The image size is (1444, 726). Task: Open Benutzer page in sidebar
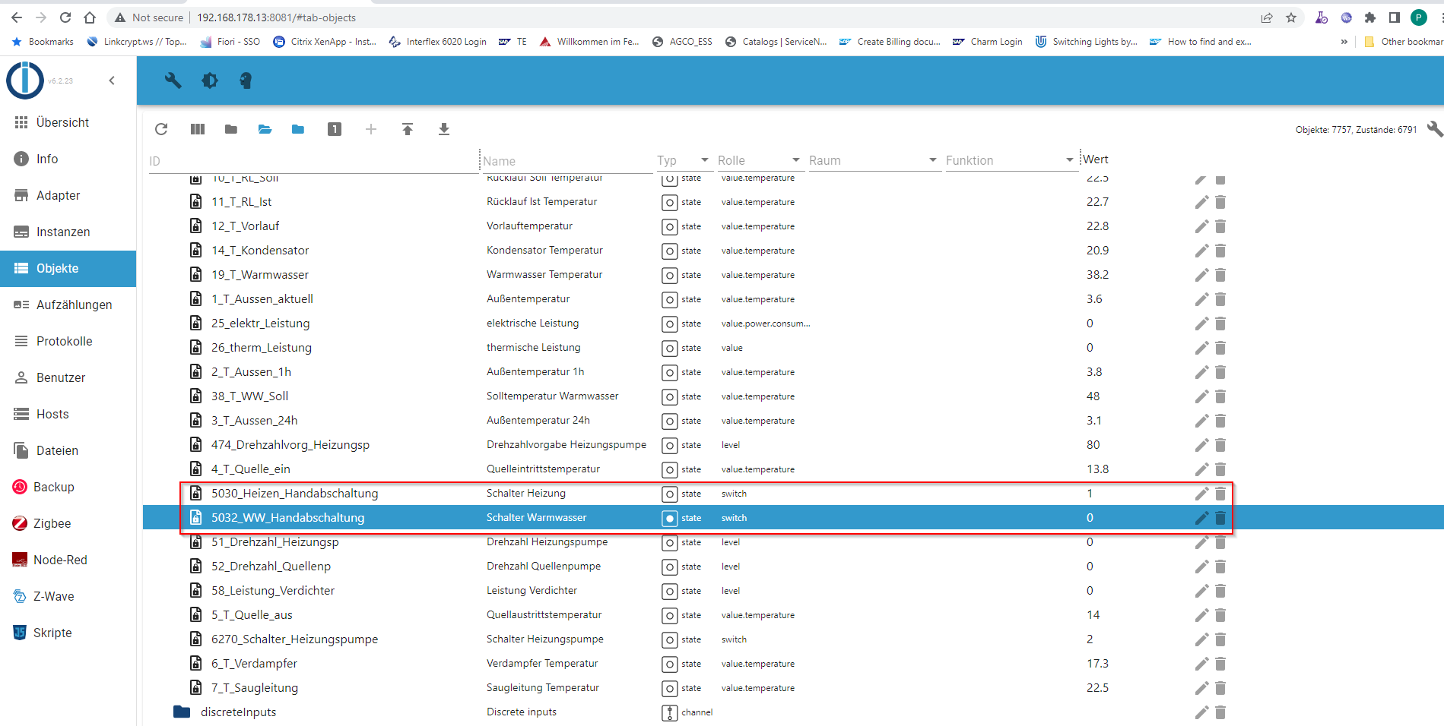pos(68,377)
